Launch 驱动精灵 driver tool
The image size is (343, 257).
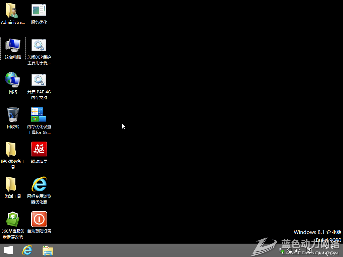(x=39, y=152)
